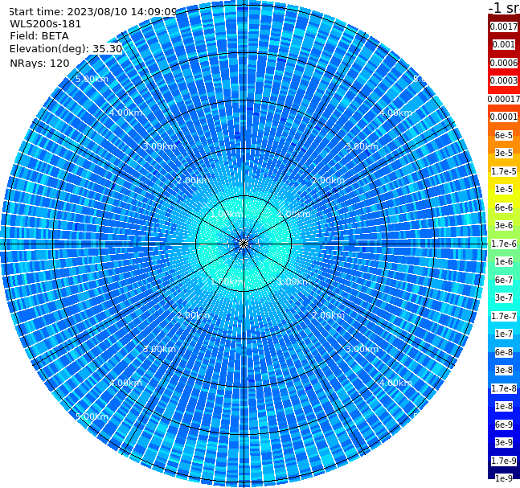Image resolution: width=520 pixels, height=488 pixels.
Task: Click the 3e-5 colorbar label
Action: coord(504,153)
